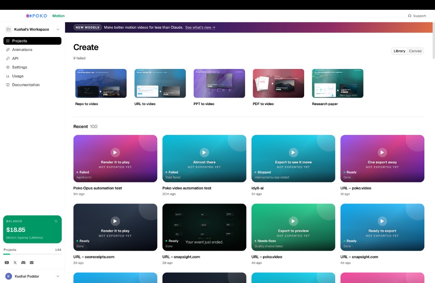The image size is (435, 283).
Task: Play the Poko video automation test
Action: click(204, 152)
